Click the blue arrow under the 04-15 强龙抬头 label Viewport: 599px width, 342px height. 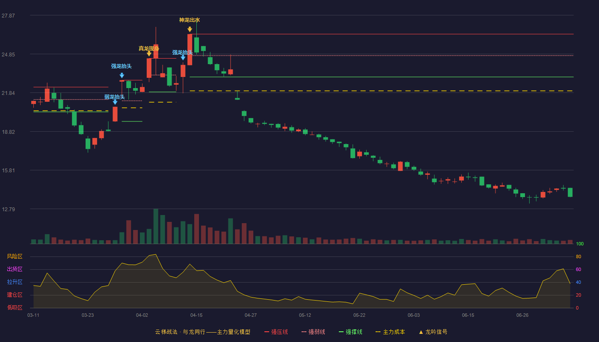pyautogui.click(x=183, y=57)
